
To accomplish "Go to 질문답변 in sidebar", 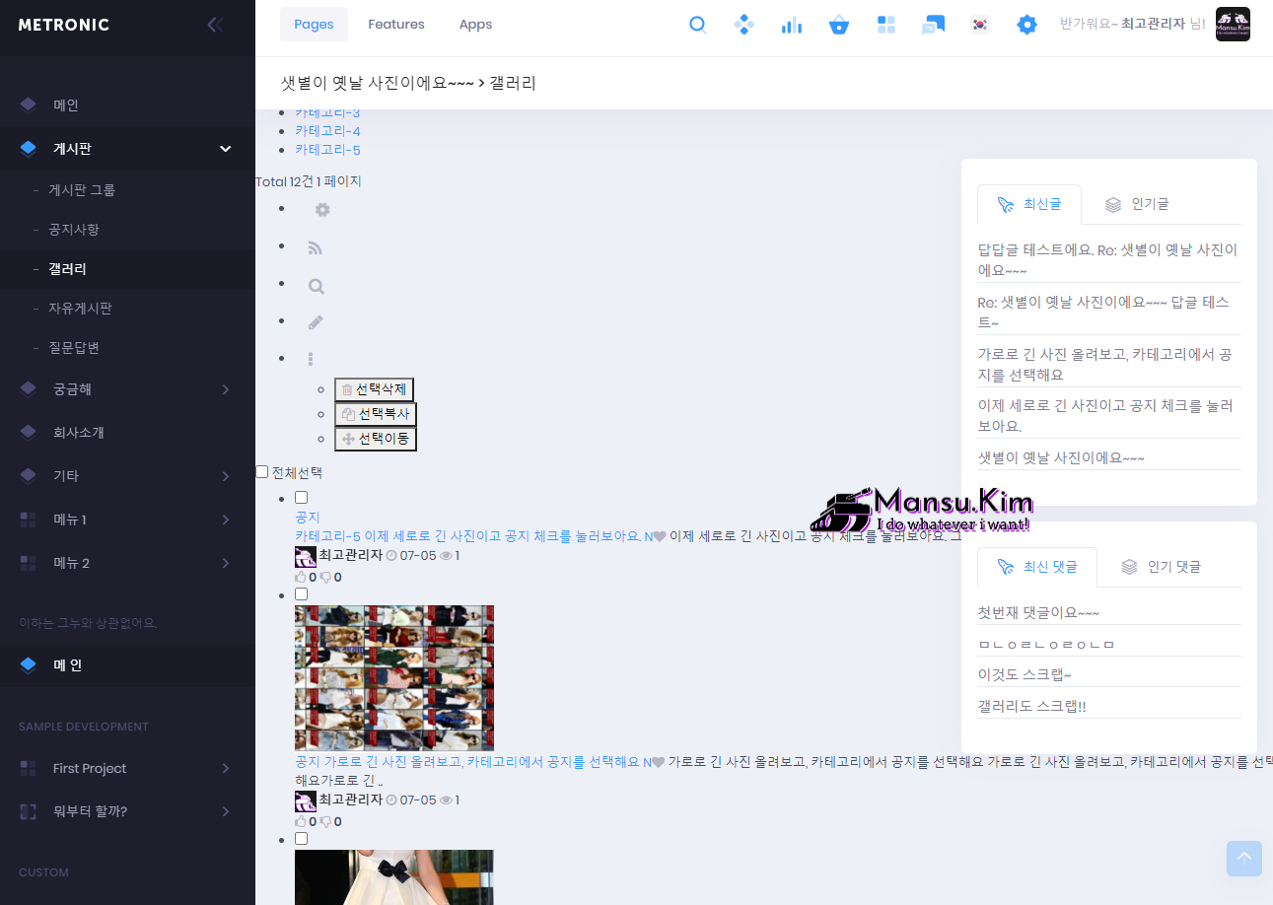I will pyautogui.click(x=74, y=348).
